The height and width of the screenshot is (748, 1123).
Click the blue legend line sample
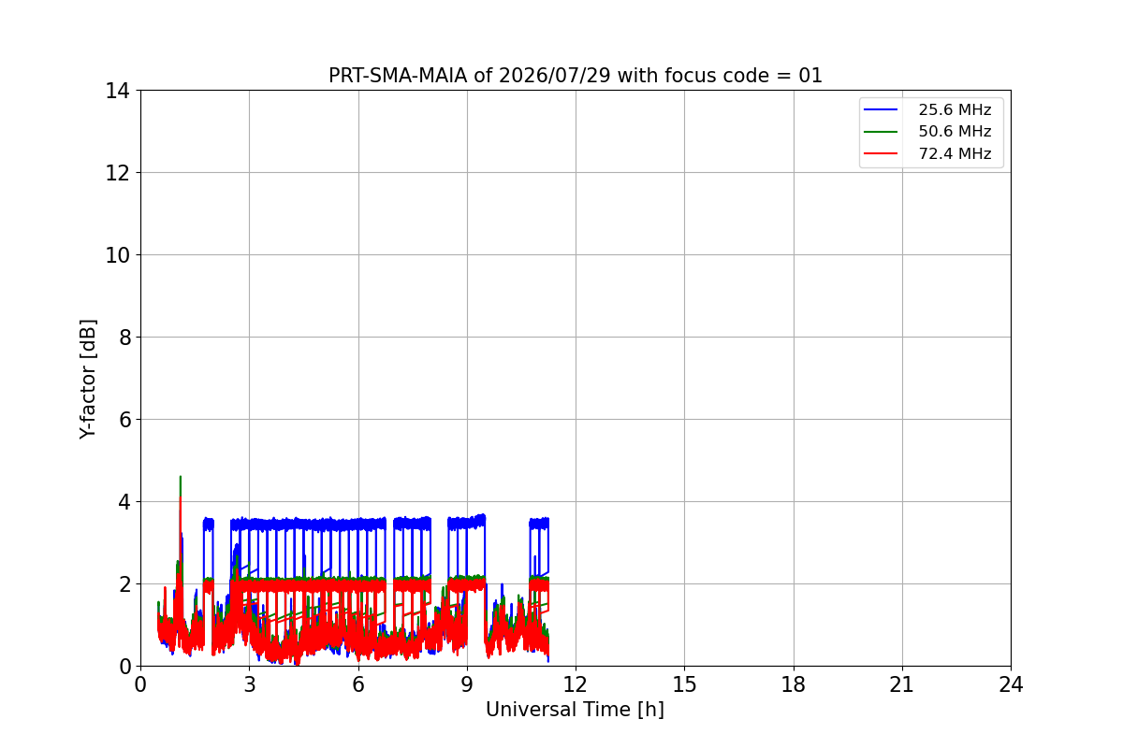pos(882,109)
